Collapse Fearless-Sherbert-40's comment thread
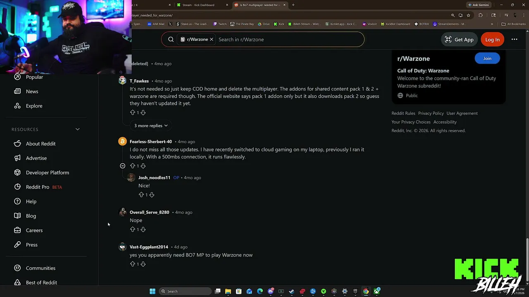The image size is (529, 297). tap(122, 166)
